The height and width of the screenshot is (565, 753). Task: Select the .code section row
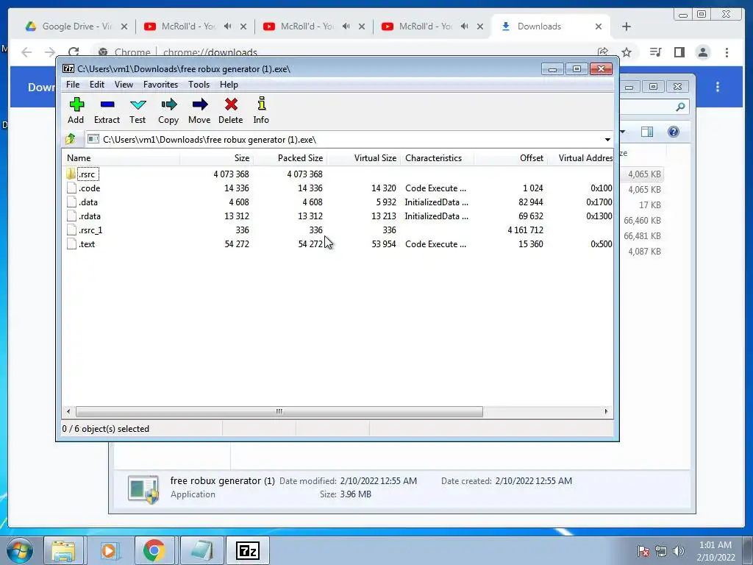[x=338, y=188]
